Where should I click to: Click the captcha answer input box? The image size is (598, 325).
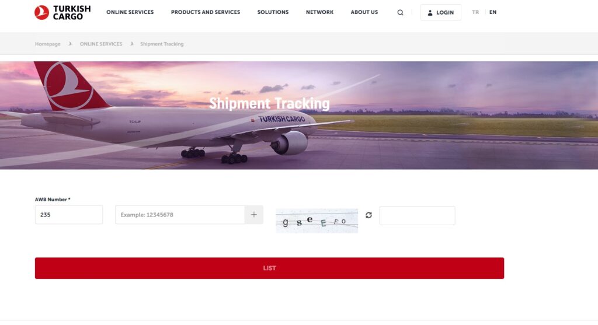[417, 216]
